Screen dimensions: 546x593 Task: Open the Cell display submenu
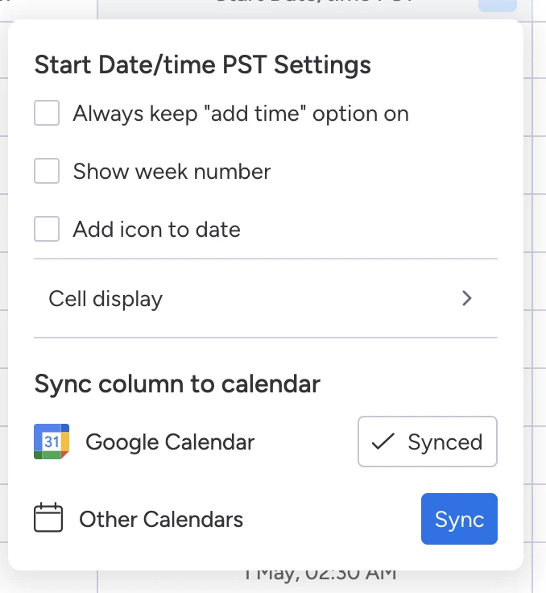(x=266, y=298)
